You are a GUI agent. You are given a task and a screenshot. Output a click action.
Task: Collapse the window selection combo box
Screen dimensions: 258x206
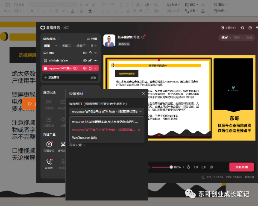(107, 112)
